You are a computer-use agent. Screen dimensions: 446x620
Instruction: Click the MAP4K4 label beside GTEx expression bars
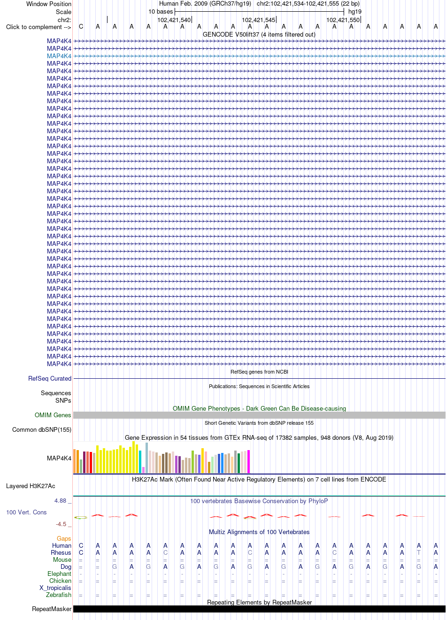point(59,458)
